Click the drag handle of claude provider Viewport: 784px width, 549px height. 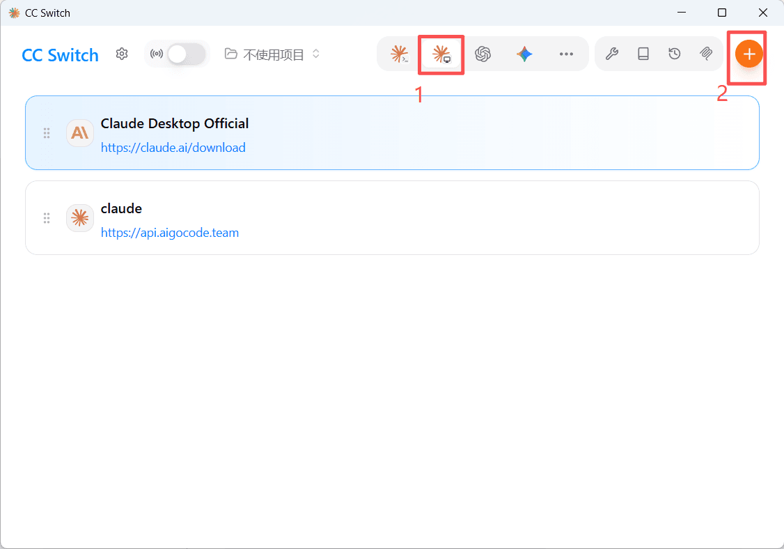point(47,217)
